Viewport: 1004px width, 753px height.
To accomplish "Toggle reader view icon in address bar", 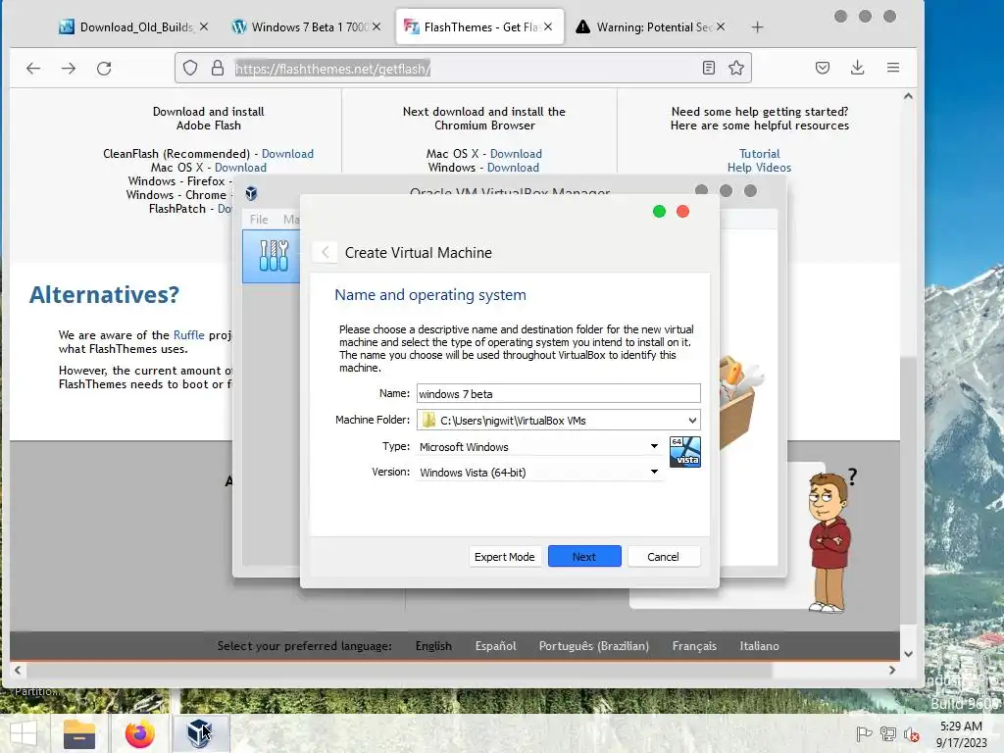I will coord(708,68).
